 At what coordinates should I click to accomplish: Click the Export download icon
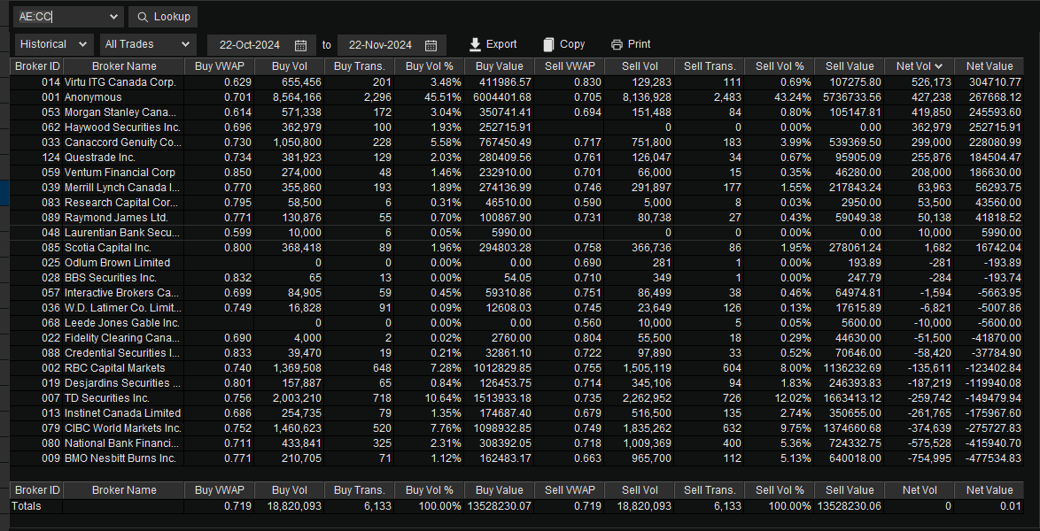click(x=474, y=44)
